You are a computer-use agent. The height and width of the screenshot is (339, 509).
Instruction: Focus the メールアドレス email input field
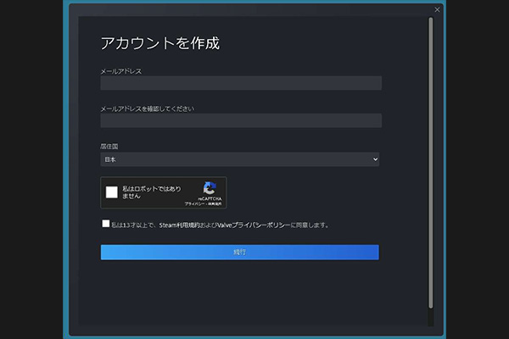tap(240, 83)
